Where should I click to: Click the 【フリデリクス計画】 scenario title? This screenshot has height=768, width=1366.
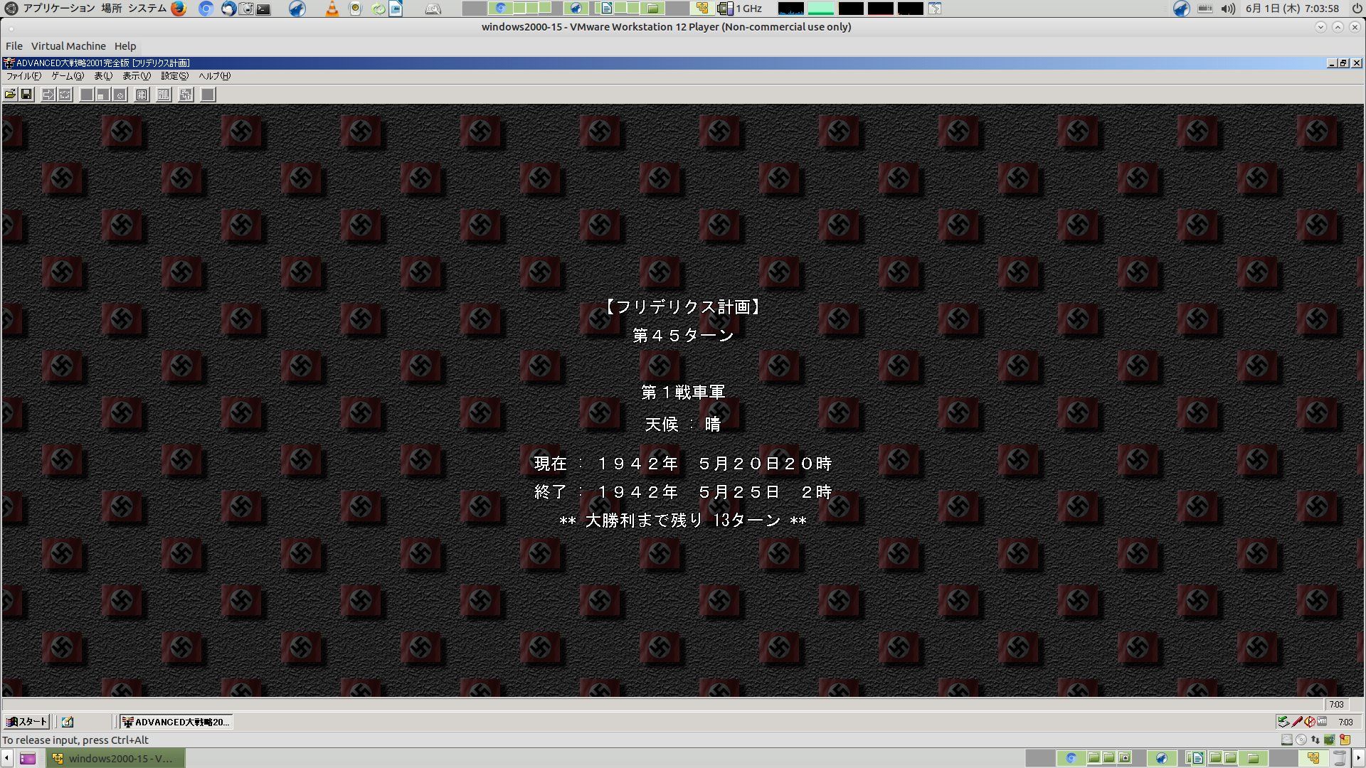(x=683, y=307)
